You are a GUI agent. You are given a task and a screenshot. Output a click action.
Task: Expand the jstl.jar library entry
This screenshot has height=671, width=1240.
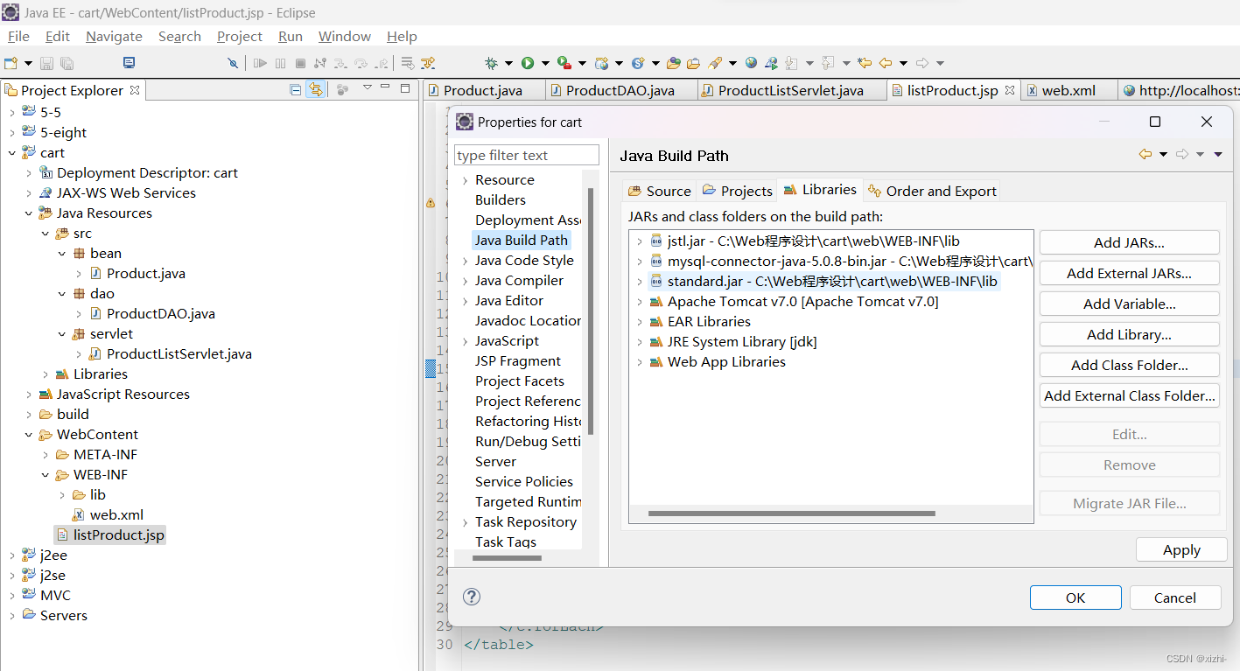640,241
